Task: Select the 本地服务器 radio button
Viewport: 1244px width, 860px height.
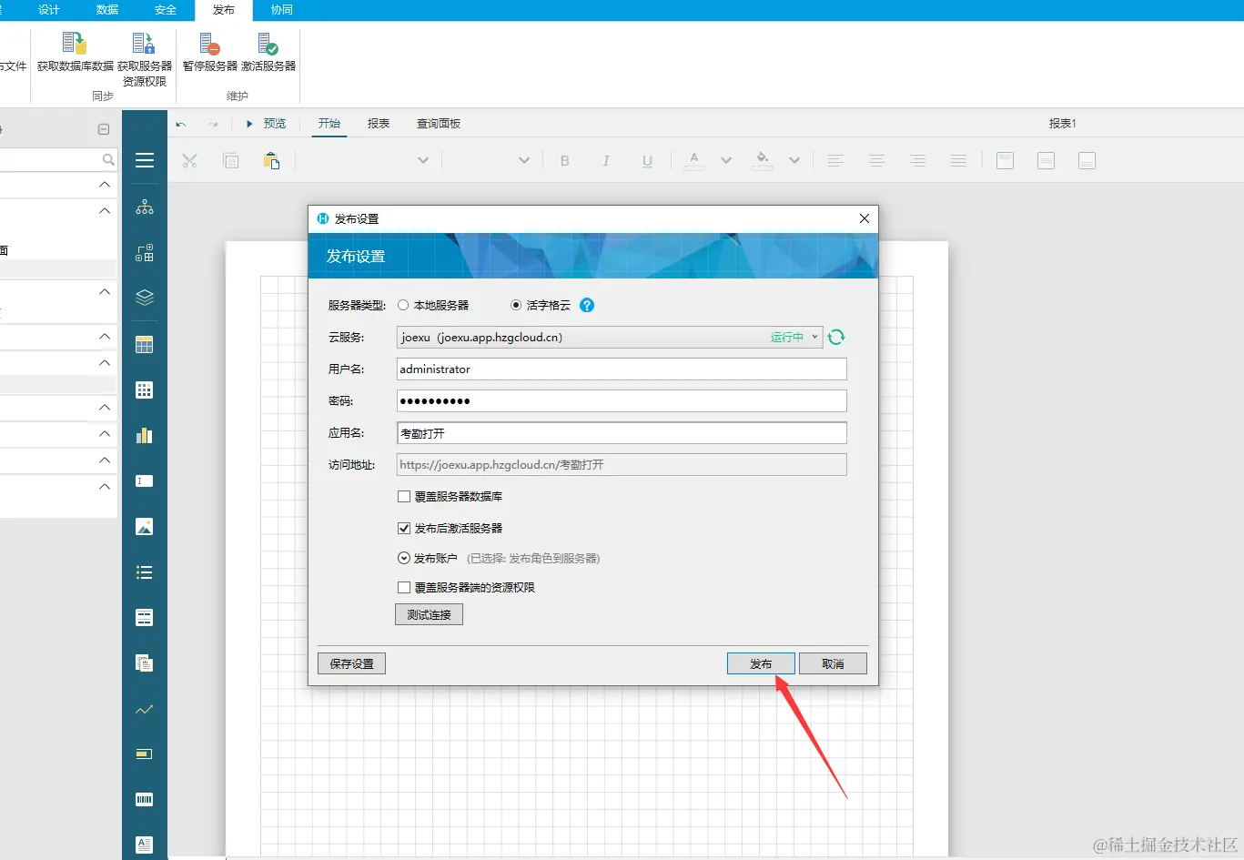Action: click(403, 305)
